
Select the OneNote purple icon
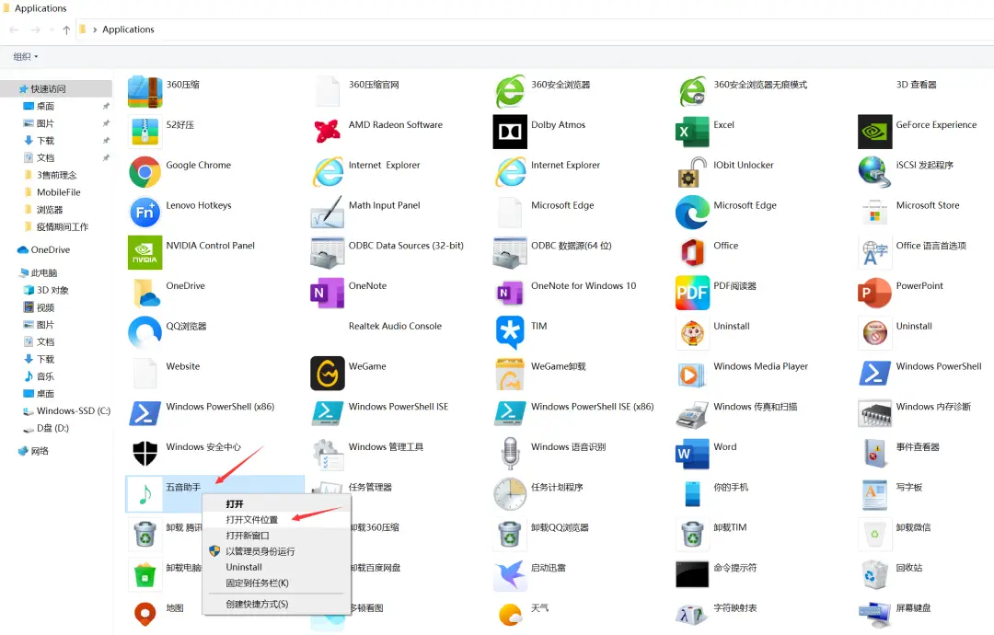point(327,293)
